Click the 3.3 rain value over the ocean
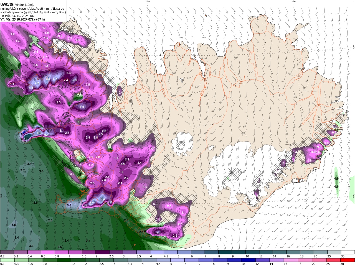 pyautogui.click(x=31, y=246)
